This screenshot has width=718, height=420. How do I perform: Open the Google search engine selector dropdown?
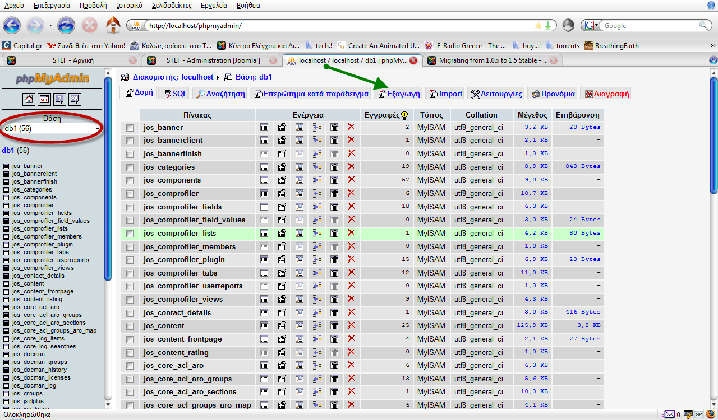[x=591, y=25]
